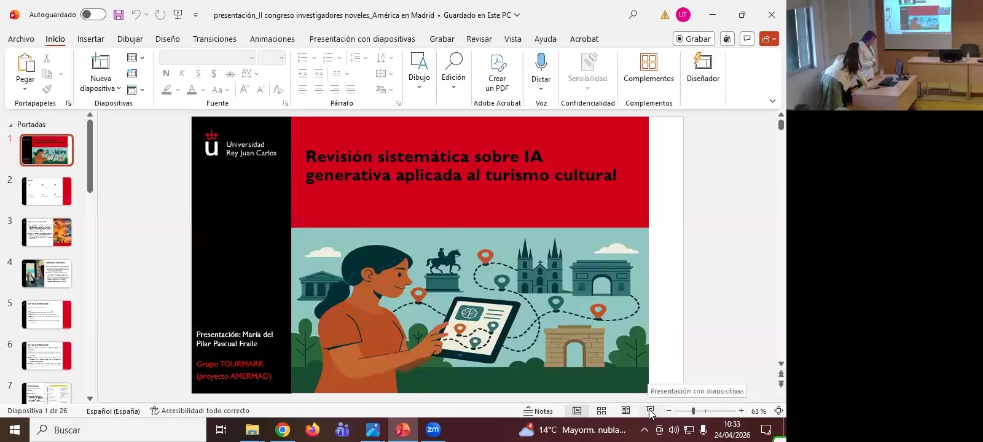Click the Undo arrow icon
Viewport: 983px width, 442px height.
coord(136,15)
